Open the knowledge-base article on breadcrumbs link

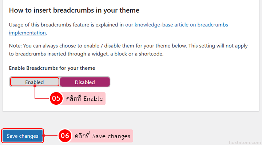point(176,25)
